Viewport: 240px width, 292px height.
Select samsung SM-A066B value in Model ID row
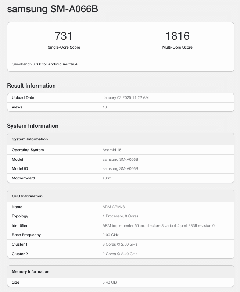[x=120, y=168]
